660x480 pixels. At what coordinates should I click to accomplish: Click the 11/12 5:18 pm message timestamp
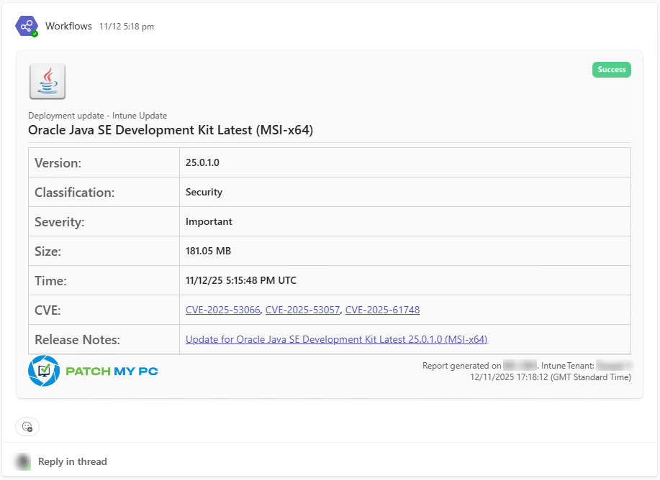(x=126, y=27)
